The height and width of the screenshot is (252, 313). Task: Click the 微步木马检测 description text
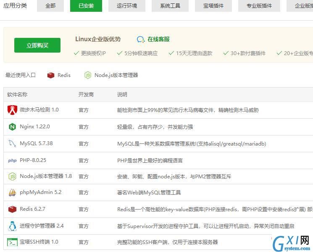[188, 110]
